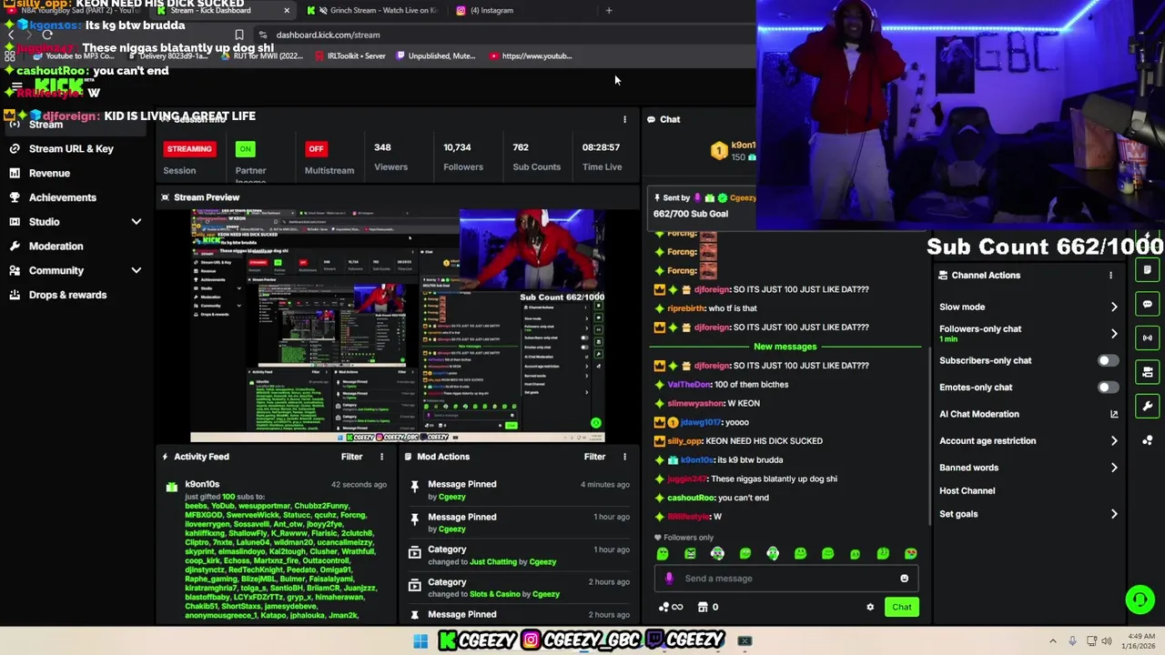Select the heart-eyes emote at end of row

coord(910,553)
